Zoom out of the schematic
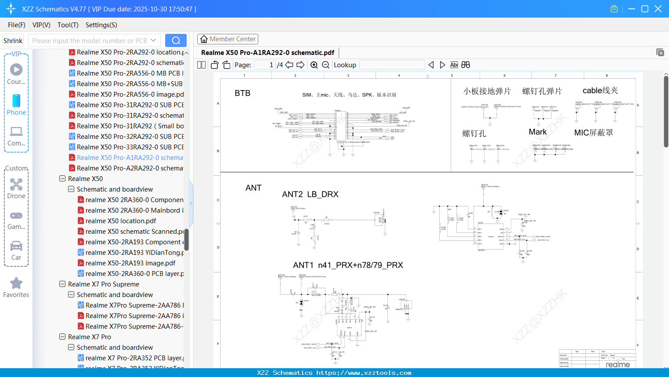This screenshot has height=377, width=669. coord(326,65)
